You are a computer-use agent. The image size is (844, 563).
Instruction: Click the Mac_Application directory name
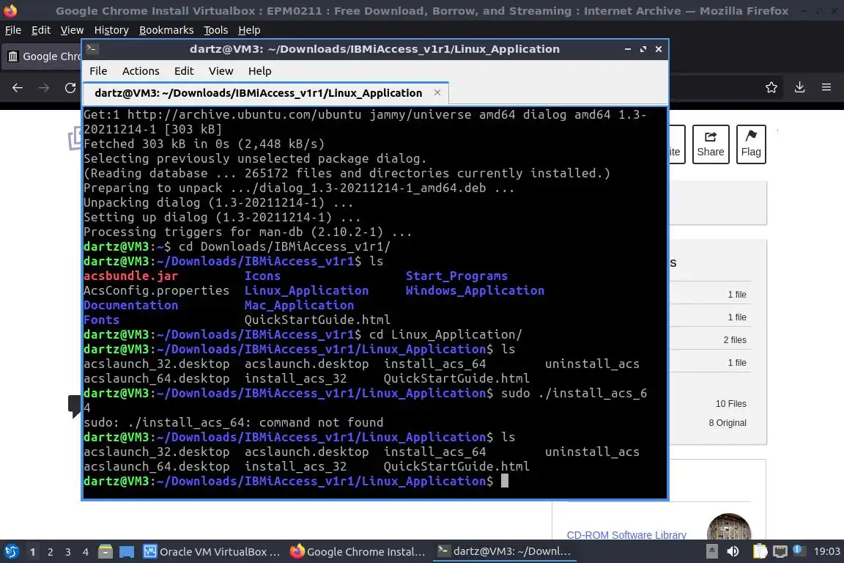coord(299,305)
